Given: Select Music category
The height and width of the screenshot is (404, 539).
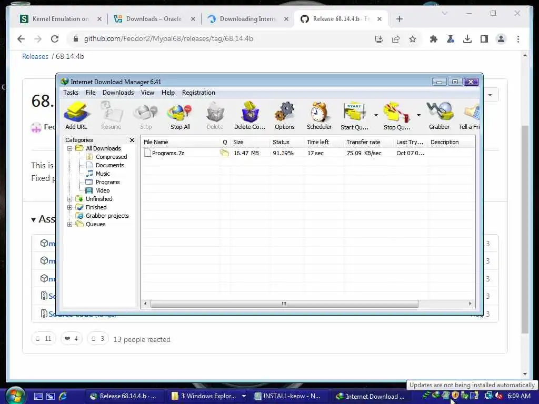Looking at the screenshot, I should pyautogui.click(x=103, y=174).
